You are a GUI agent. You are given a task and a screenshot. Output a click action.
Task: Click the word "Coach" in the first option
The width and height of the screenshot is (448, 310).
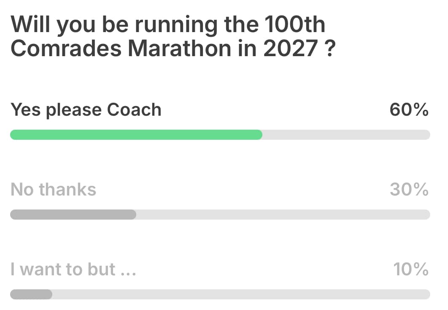coord(134,109)
